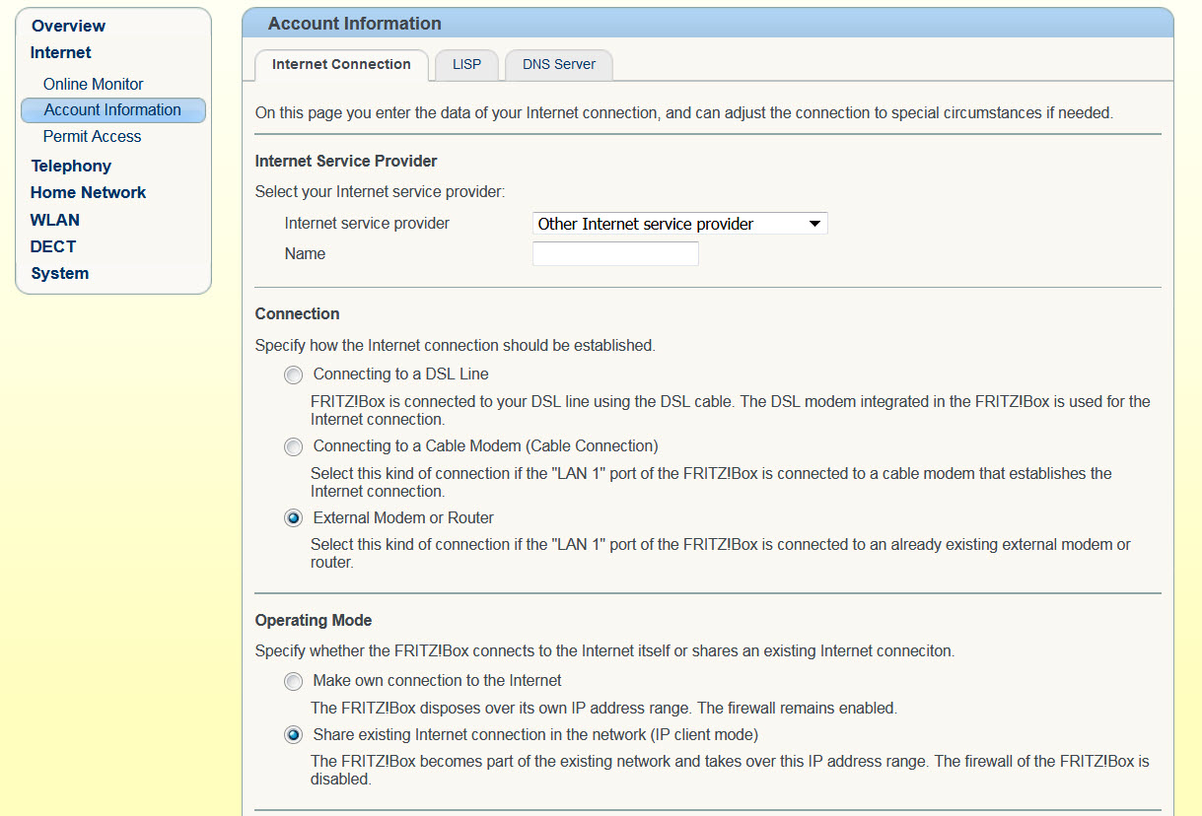1202x816 pixels.
Task: Select Account Information in the sidebar
Action: point(112,110)
